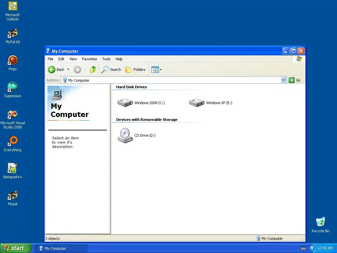
Task: Click the '3 objects' status bar text
Action: 52,239
